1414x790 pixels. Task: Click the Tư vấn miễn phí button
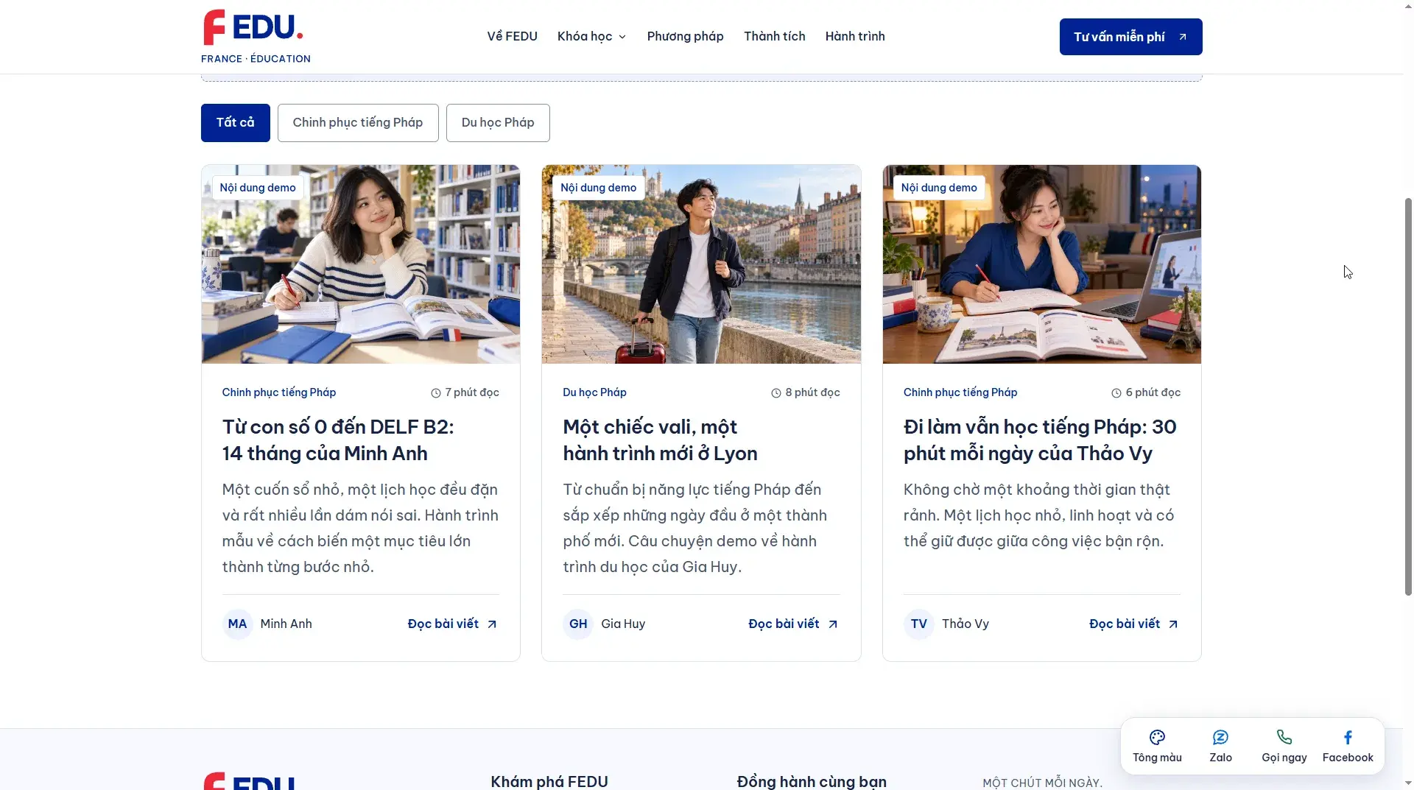pyautogui.click(x=1130, y=37)
